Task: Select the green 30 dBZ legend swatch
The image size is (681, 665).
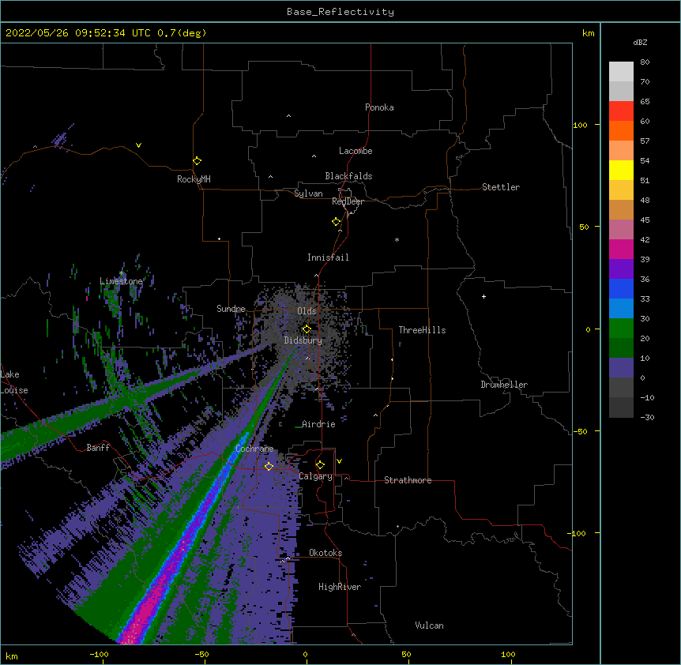Action: pyautogui.click(x=621, y=329)
